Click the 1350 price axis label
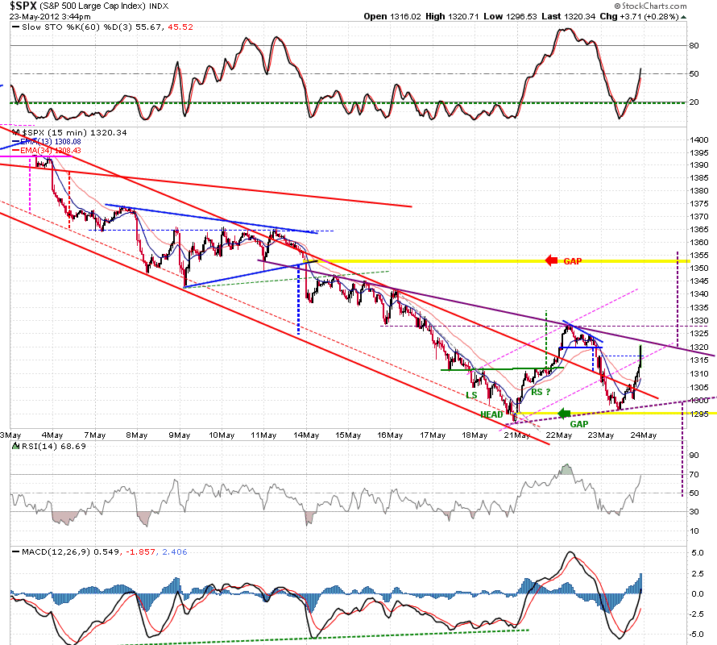Screen dimensions: 717x645 [x=698, y=268]
